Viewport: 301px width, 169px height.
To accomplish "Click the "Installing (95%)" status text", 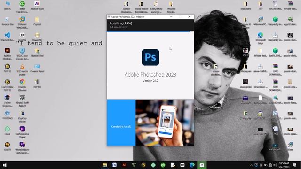I will (x=121, y=23).
